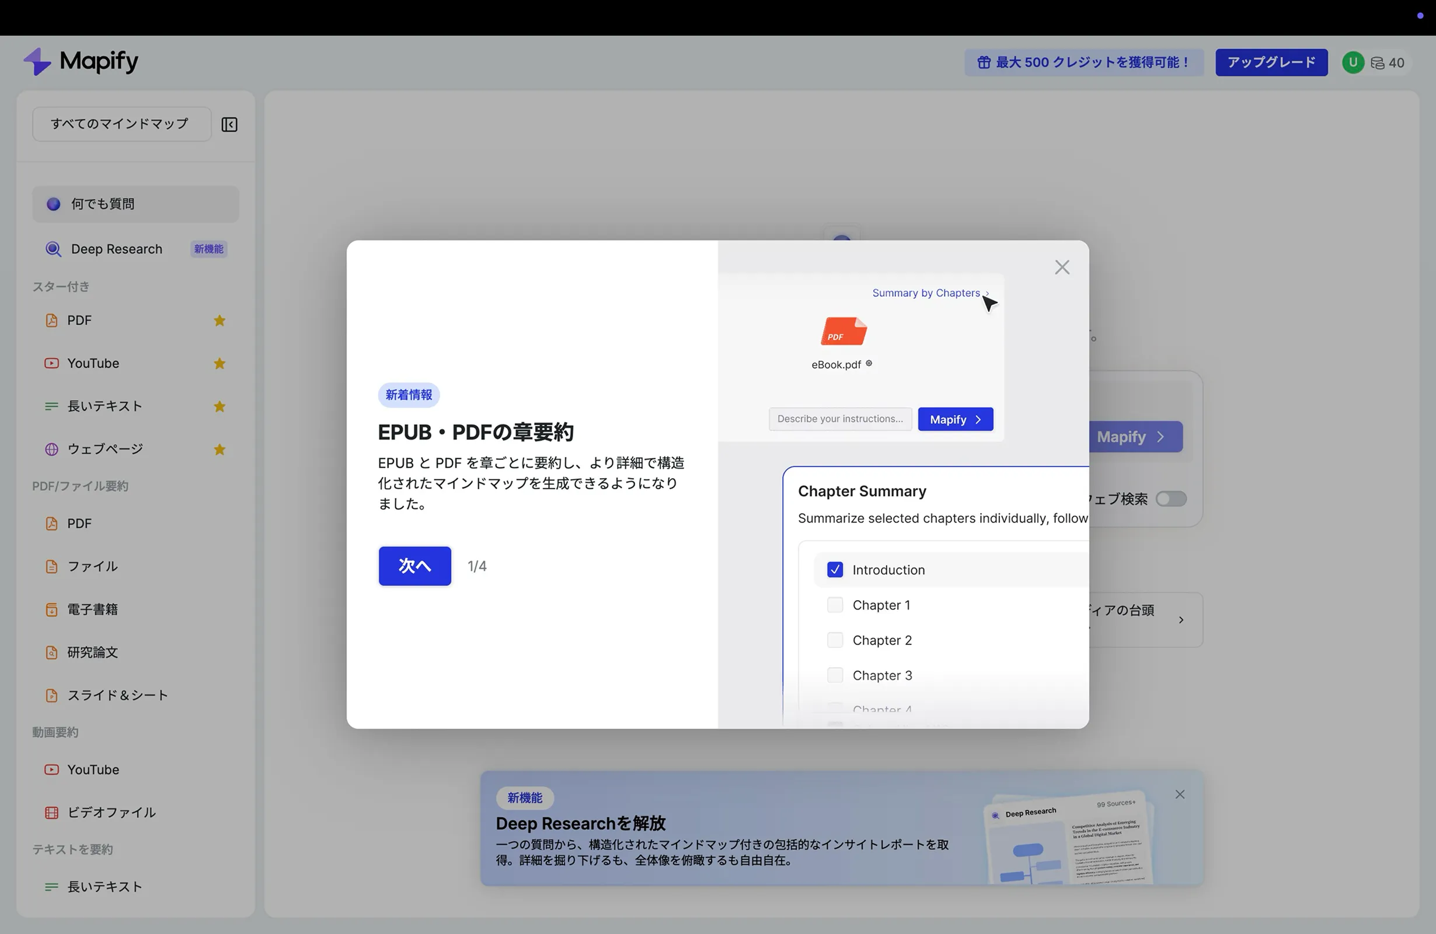The height and width of the screenshot is (934, 1436).
Task: Dismiss the Deep Research banner
Action: 1180,794
